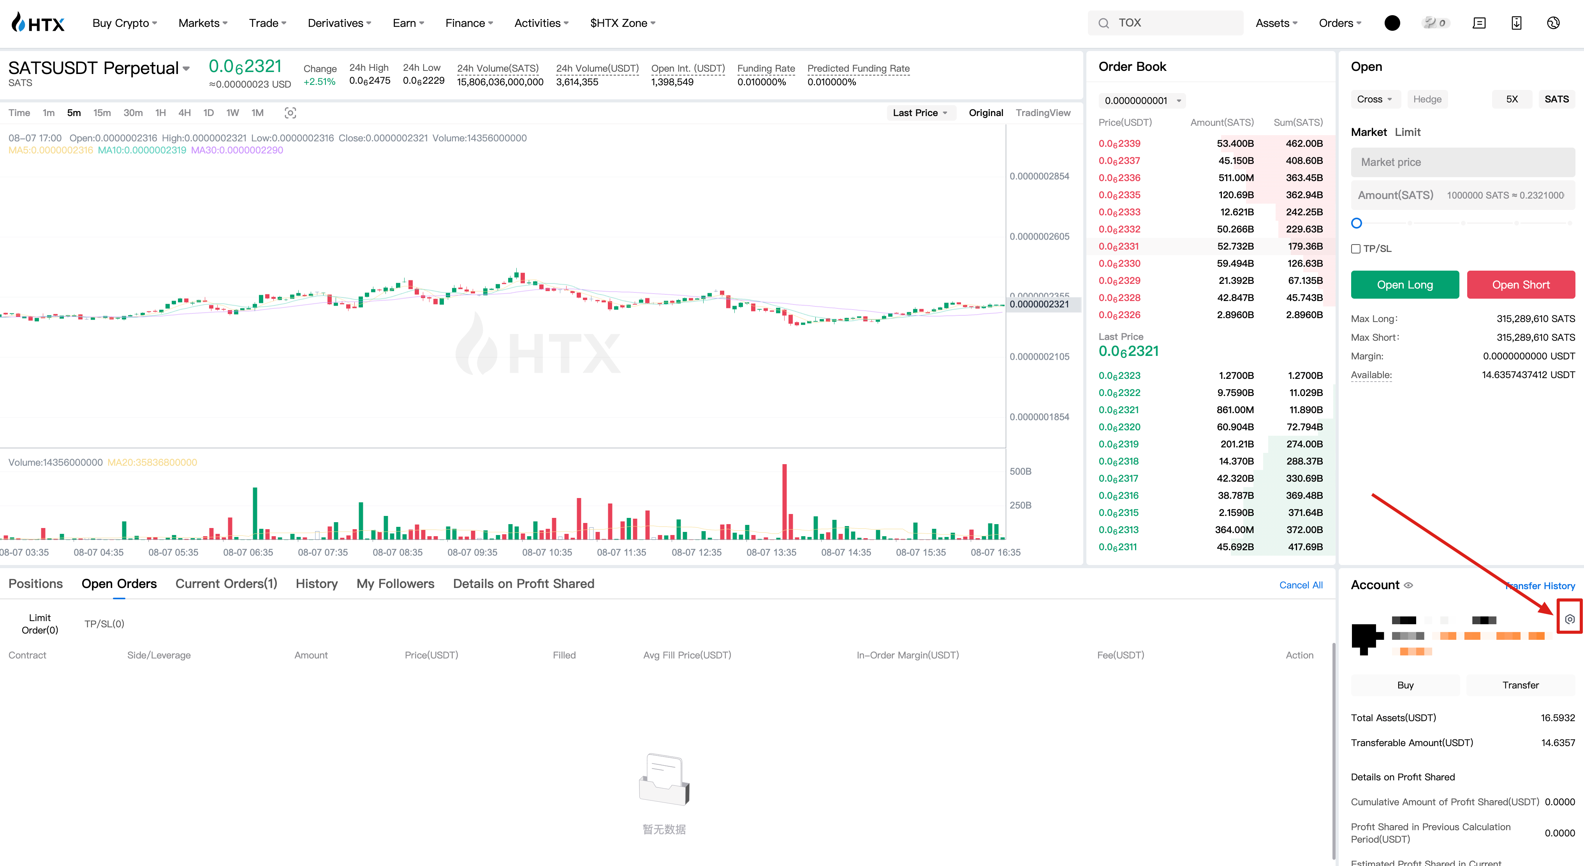Switch margin mode to Hedge
The width and height of the screenshot is (1584, 866).
pyautogui.click(x=1427, y=99)
